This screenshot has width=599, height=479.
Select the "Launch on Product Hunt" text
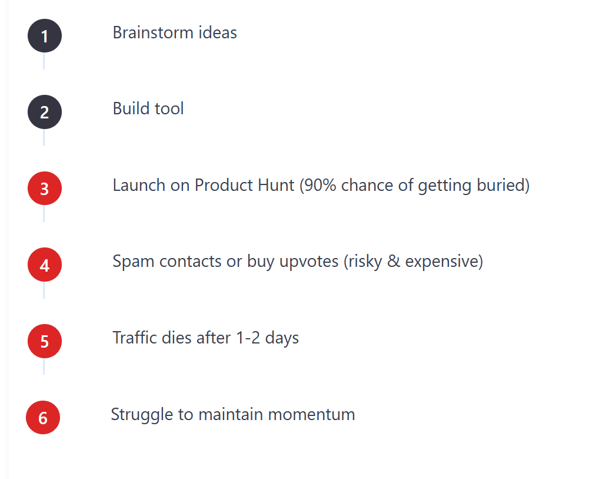204,185
